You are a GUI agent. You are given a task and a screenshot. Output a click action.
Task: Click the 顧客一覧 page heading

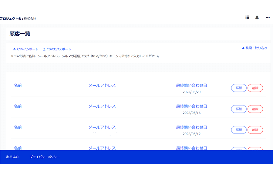(20, 34)
